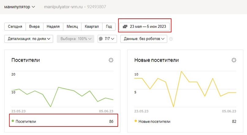Select the Квартал period tab
Viewport: 247px width, 135px height.
pyautogui.click(x=92, y=27)
